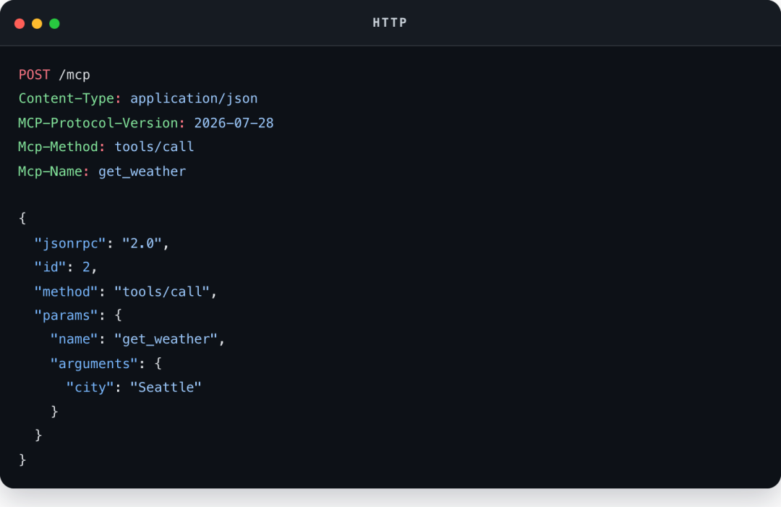Click the "method" JSON key

(x=67, y=291)
